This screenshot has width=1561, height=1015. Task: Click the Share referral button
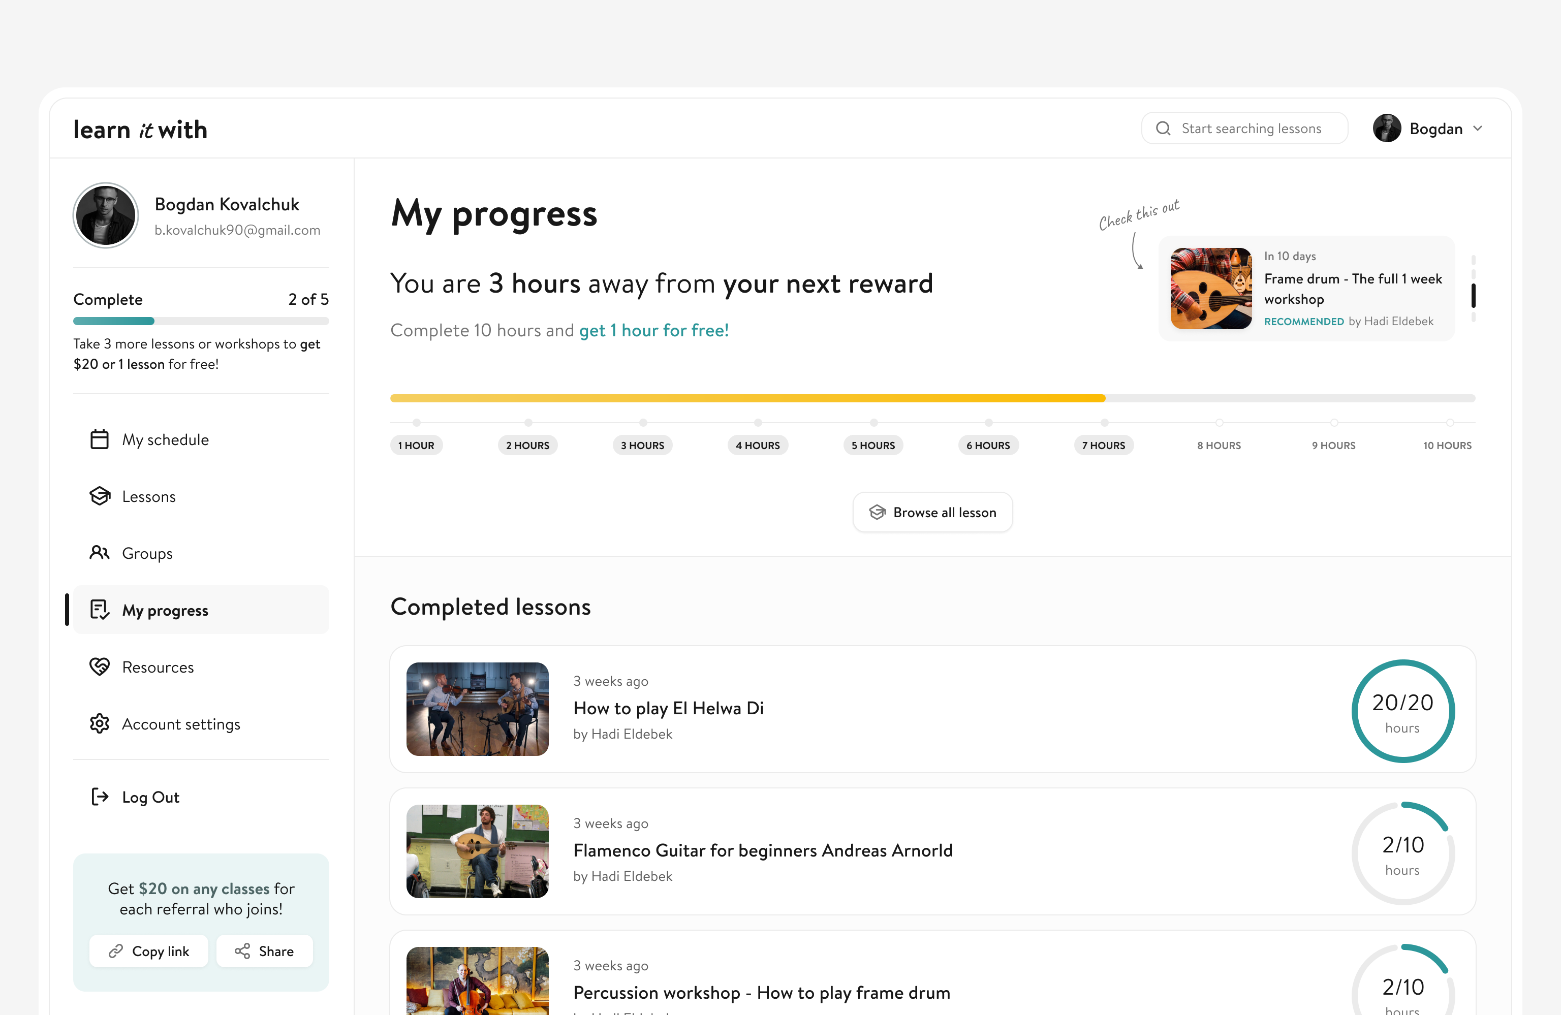264,951
